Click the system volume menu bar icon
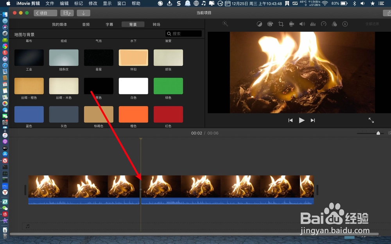This screenshot has height=244, width=391. click(x=362, y=4)
